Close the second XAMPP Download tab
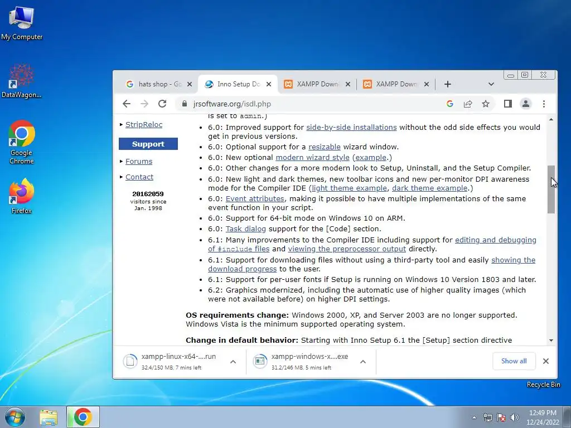Image resolution: width=571 pixels, height=428 pixels. click(427, 84)
